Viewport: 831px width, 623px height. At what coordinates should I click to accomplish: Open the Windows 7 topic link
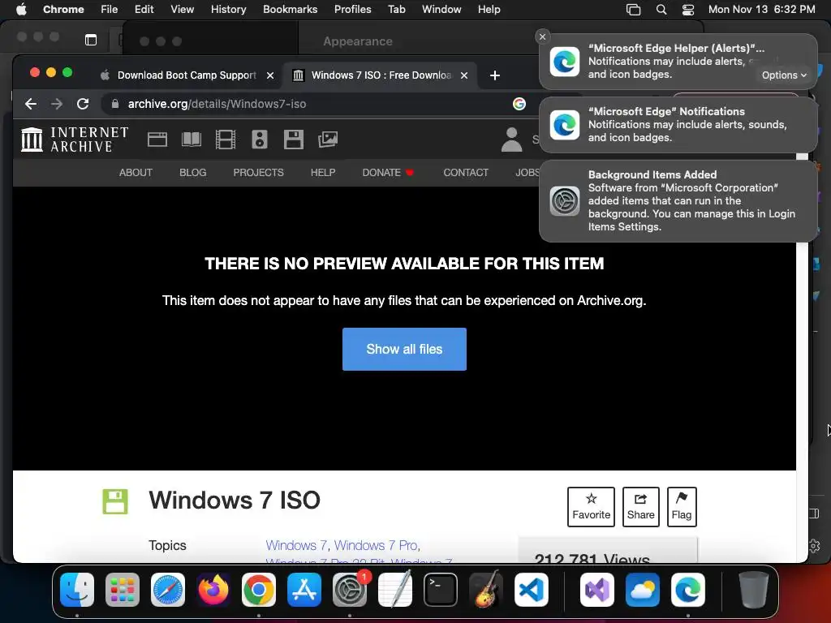(x=296, y=545)
